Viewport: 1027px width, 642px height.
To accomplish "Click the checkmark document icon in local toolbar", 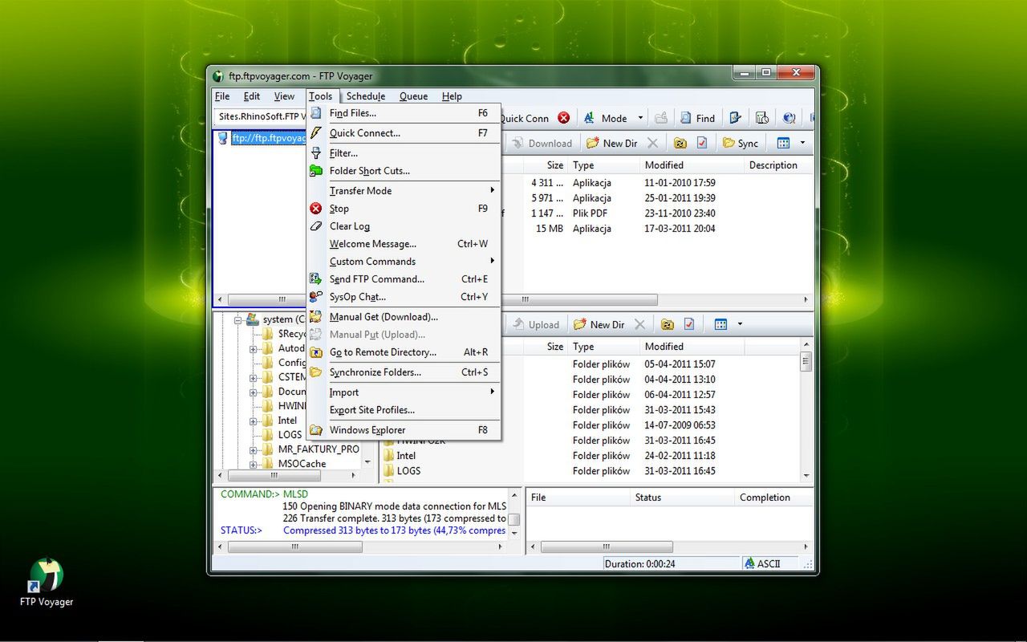I will pos(689,324).
